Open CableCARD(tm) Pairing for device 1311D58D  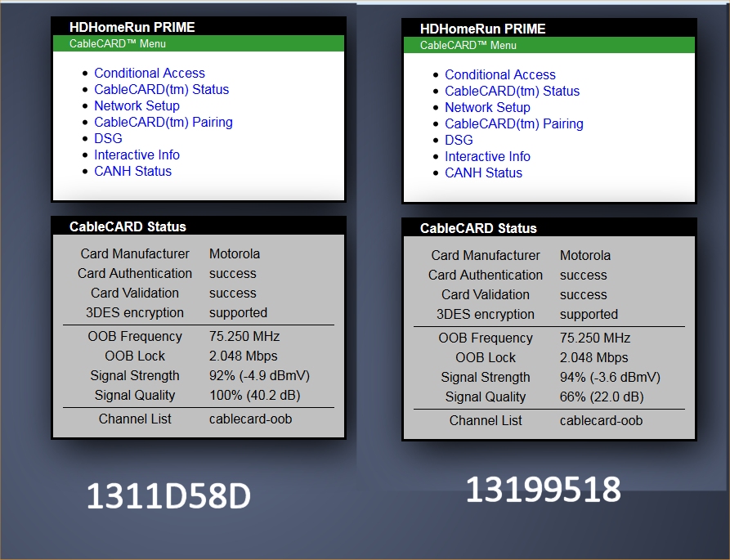tap(163, 122)
